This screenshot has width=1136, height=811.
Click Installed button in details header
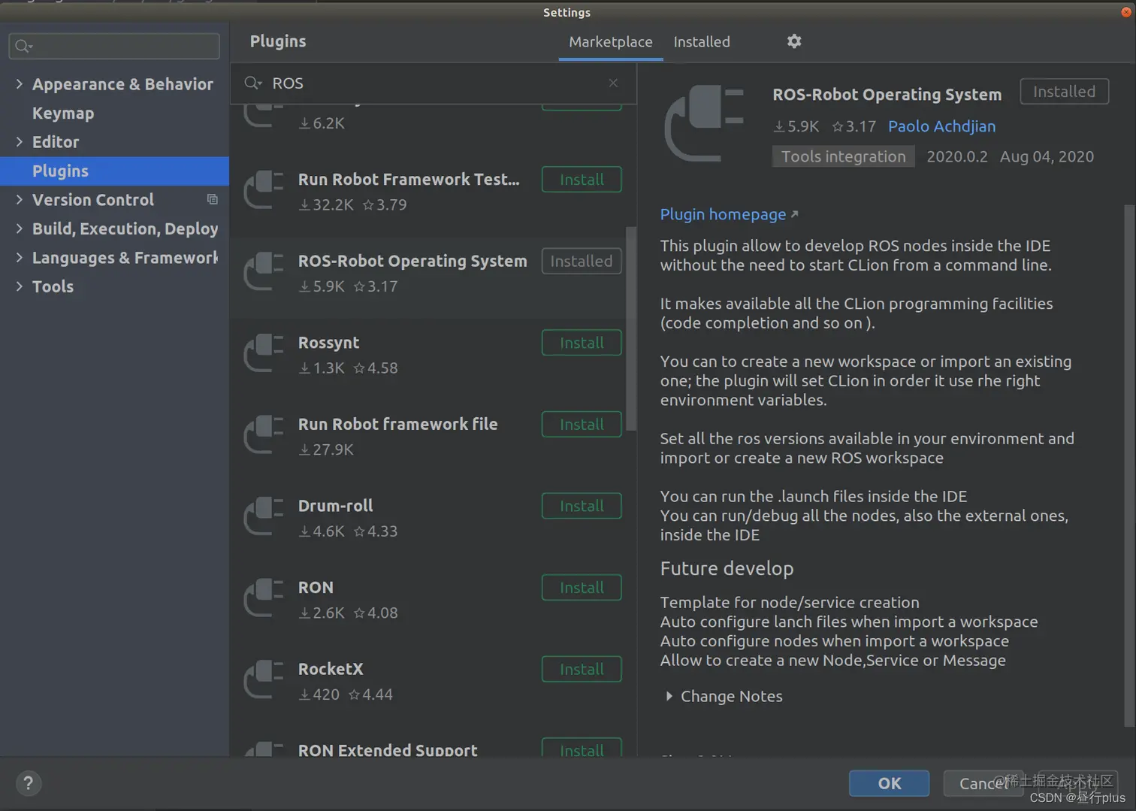1064,92
